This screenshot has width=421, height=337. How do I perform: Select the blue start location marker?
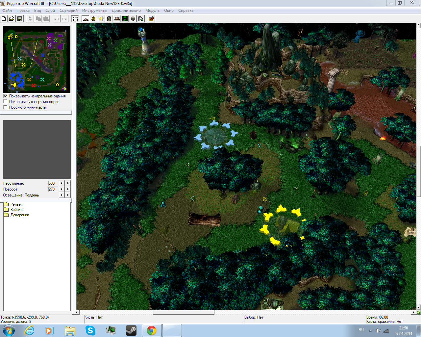216,135
